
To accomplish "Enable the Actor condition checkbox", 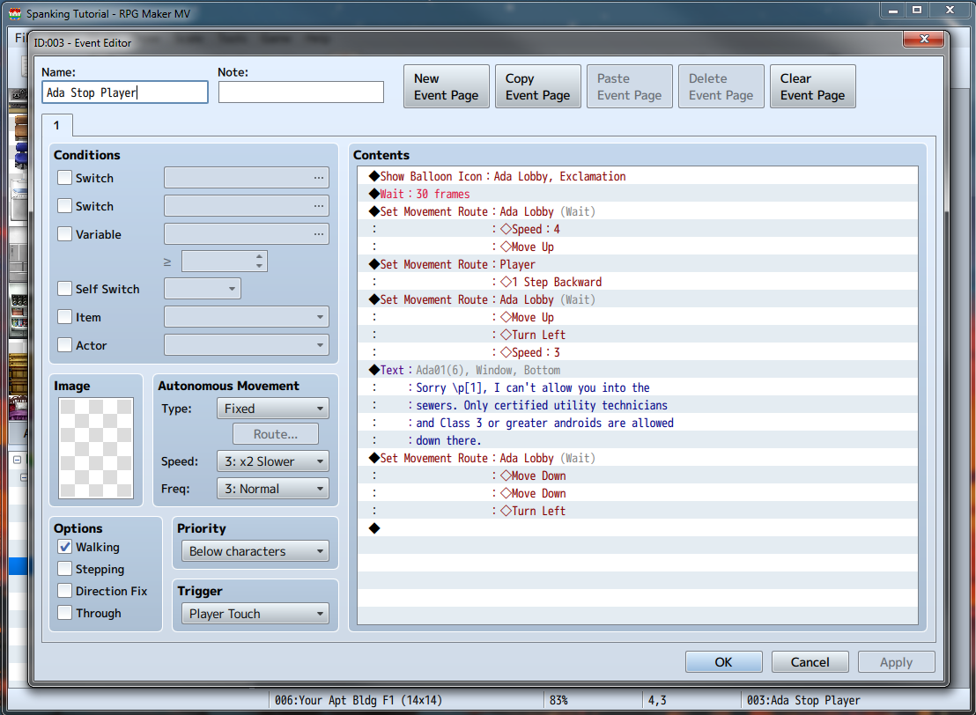I will click(x=64, y=344).
